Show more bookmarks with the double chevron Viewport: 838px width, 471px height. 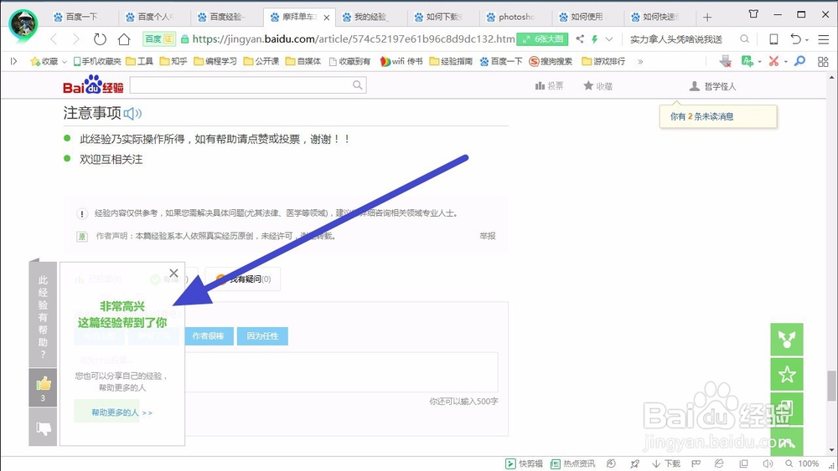pos(640,61)
